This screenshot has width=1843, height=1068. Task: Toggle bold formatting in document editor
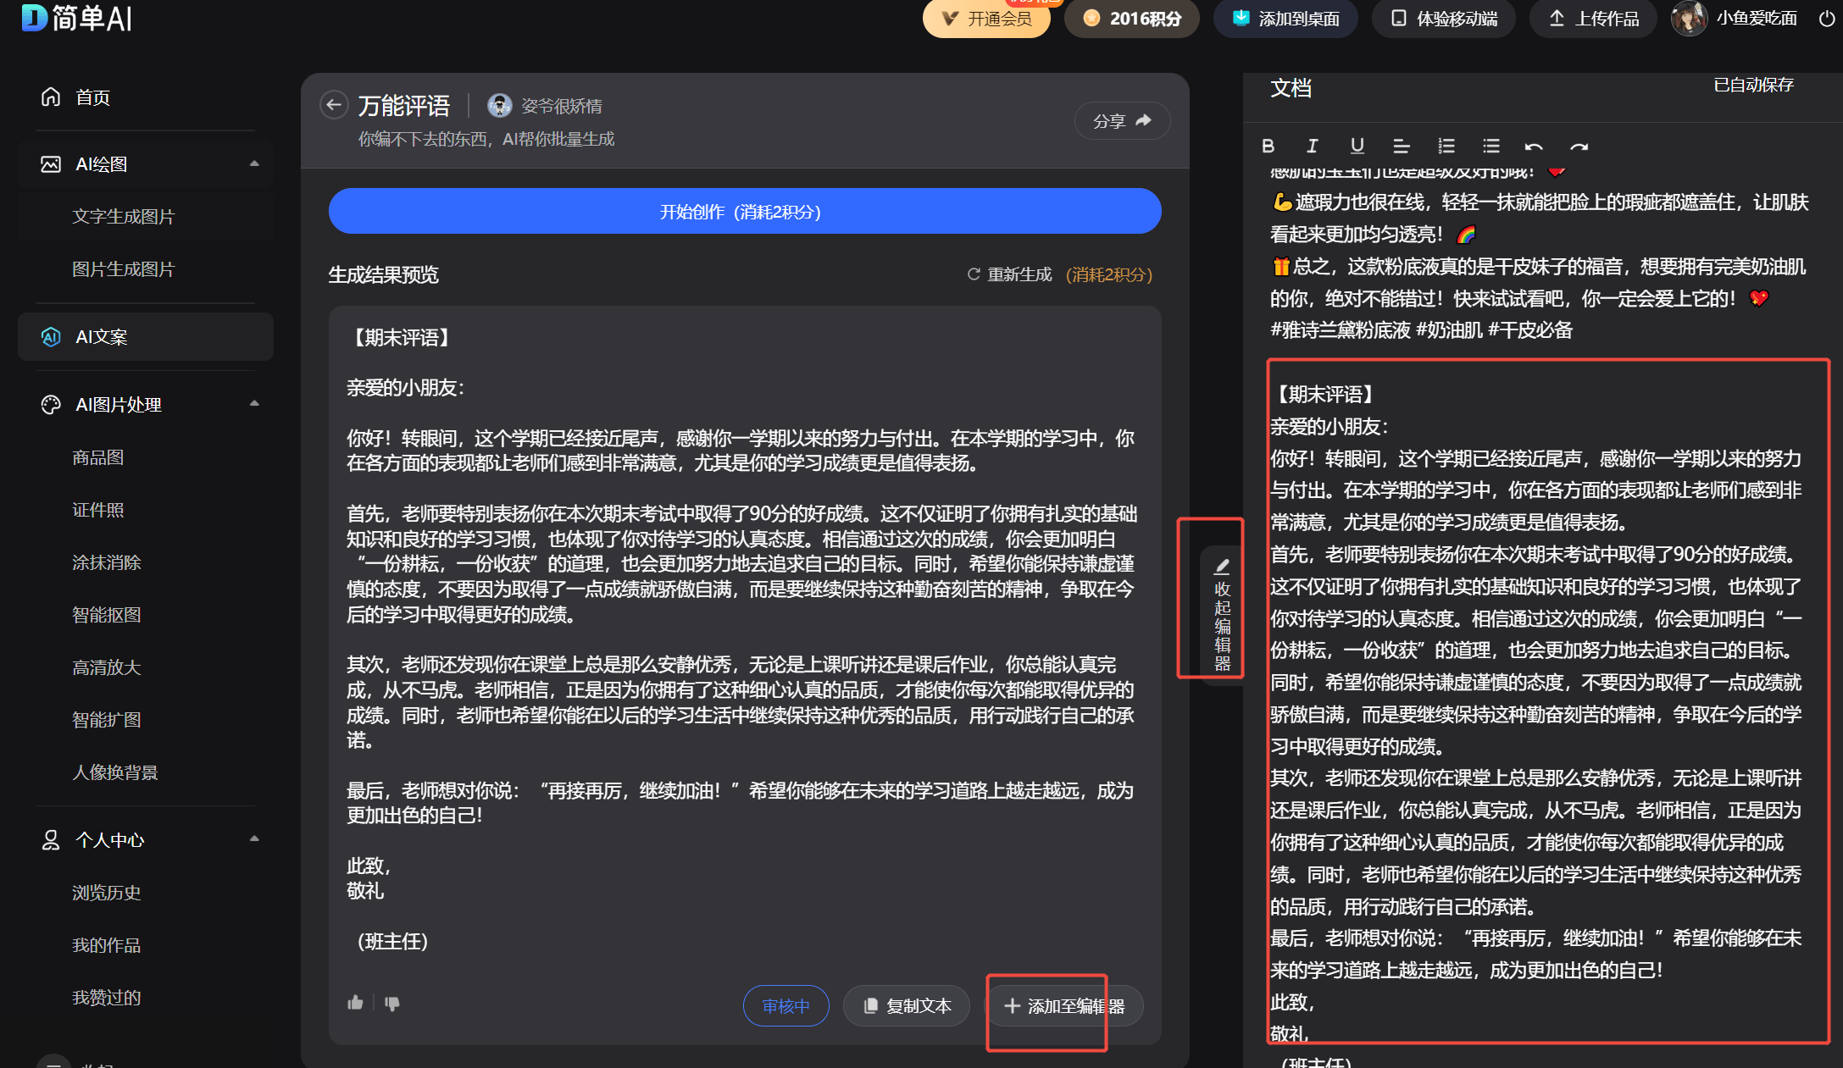(1268, 146)
